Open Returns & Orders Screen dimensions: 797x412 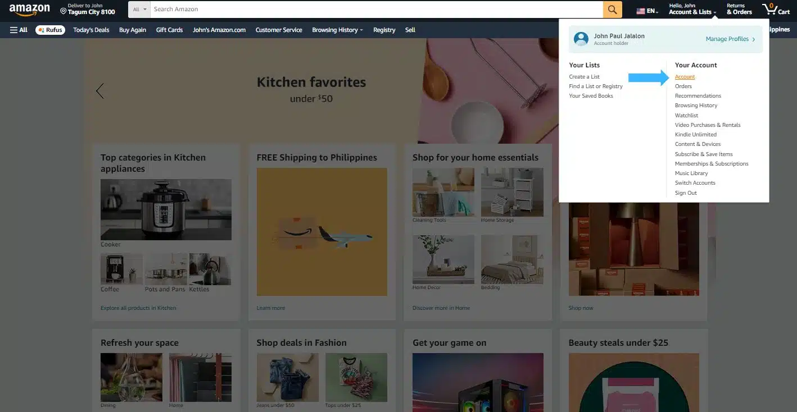739,10
